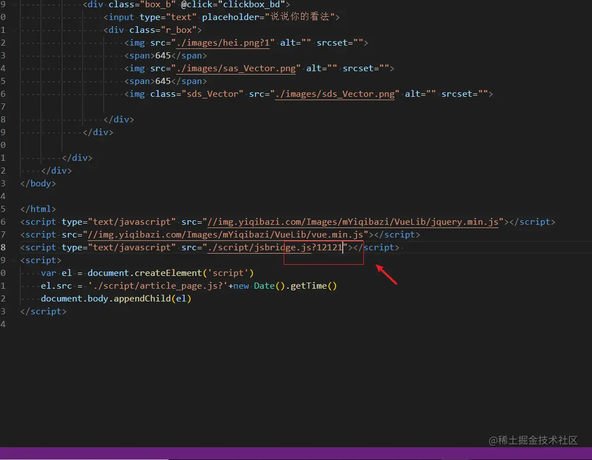Open the ./images/sds_Vector.png src link
This screenshot has height=460, width=592.
click(x=335, y=94)
